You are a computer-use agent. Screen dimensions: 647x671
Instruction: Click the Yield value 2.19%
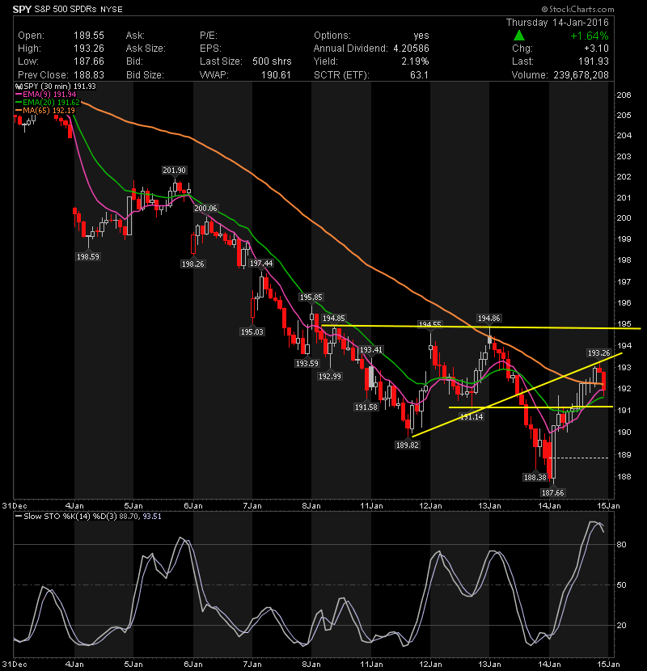coord(415,61)
